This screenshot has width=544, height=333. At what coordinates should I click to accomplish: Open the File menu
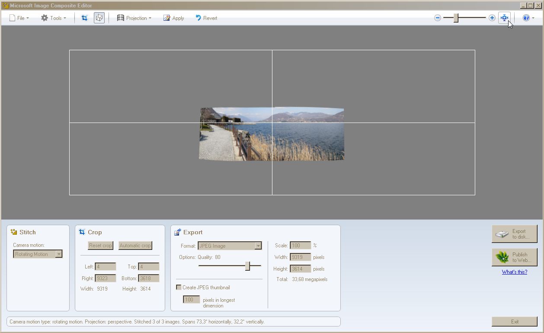19,18
